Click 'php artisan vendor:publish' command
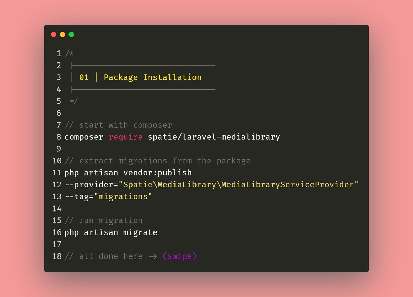 128,173
